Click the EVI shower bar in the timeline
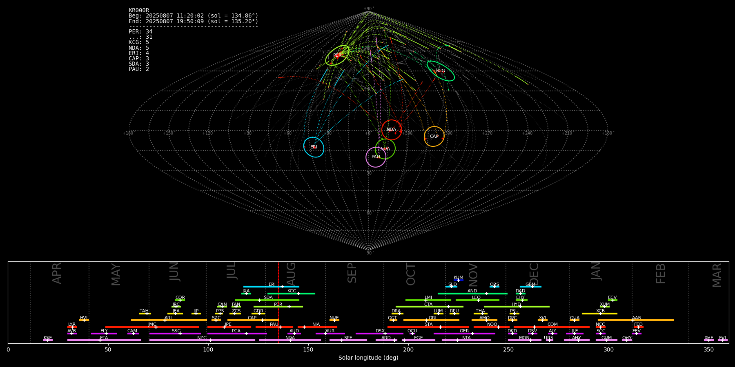735x367 pixels. 723,340
